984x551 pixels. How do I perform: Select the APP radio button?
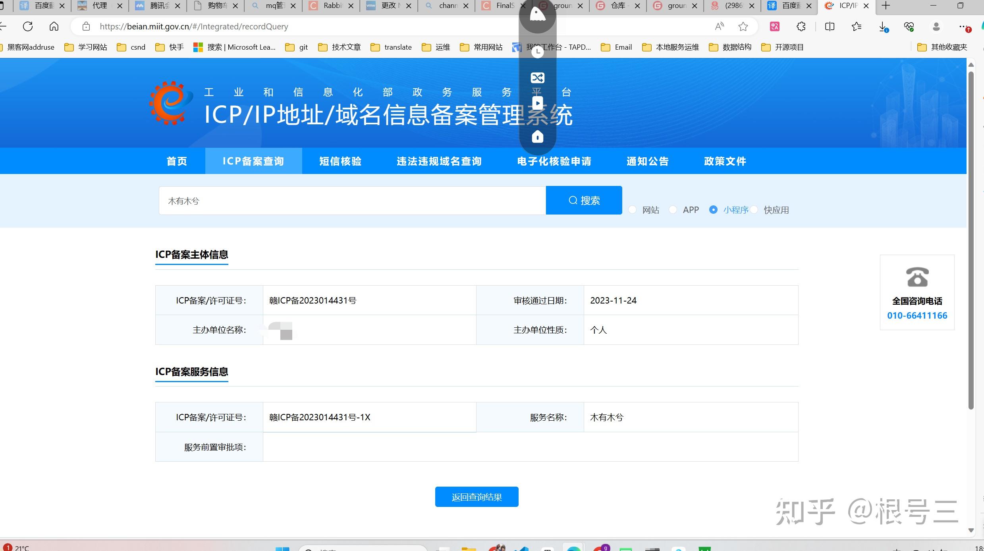click(x=673, y=210)
